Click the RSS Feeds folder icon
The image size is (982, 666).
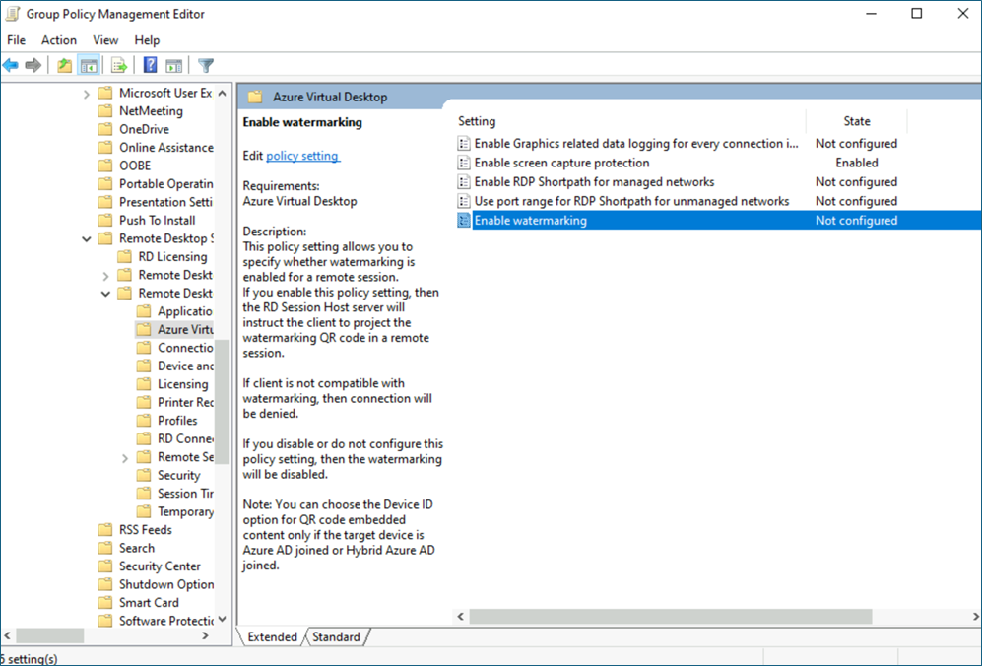coord(105,529)
